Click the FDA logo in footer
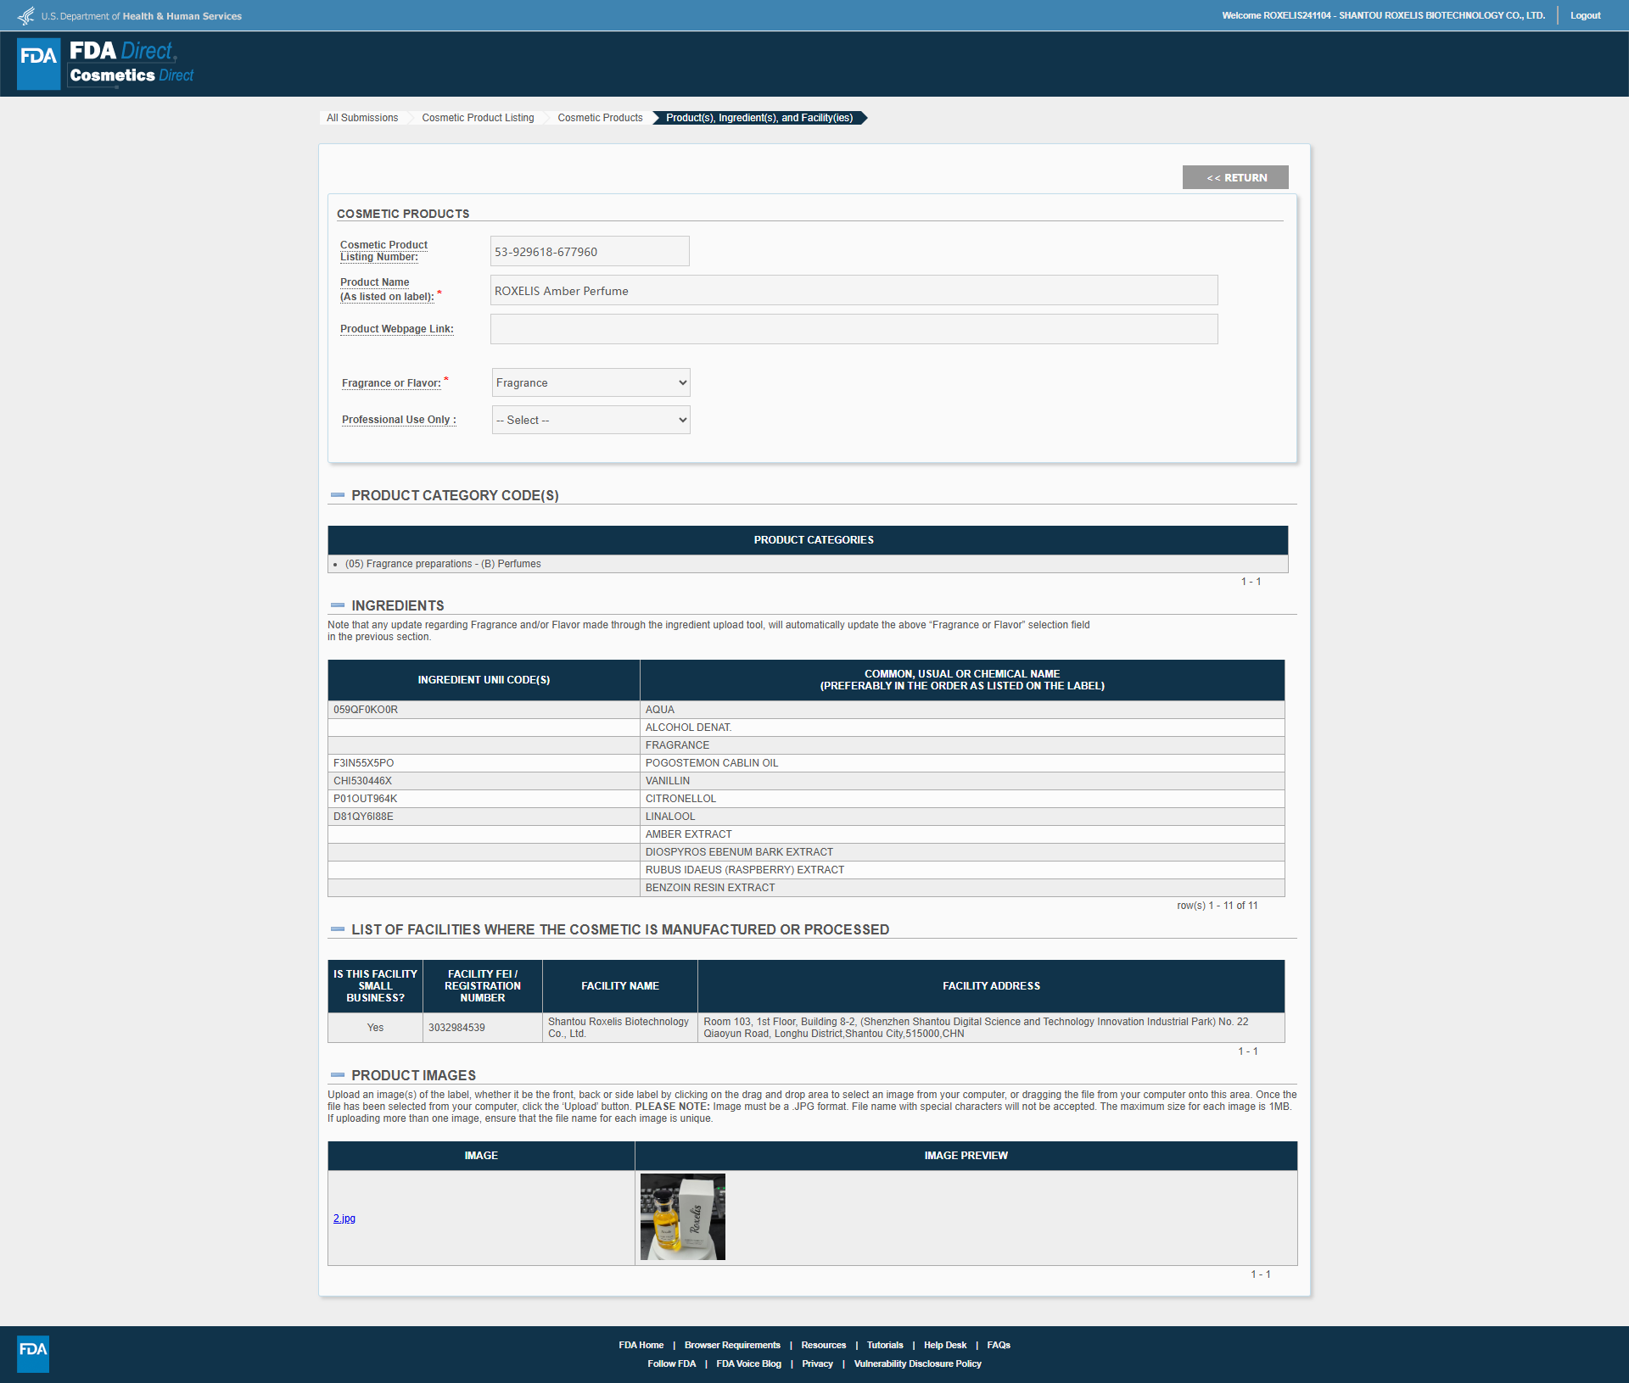1629x1383 pixels. click(x=33, y=1353)
